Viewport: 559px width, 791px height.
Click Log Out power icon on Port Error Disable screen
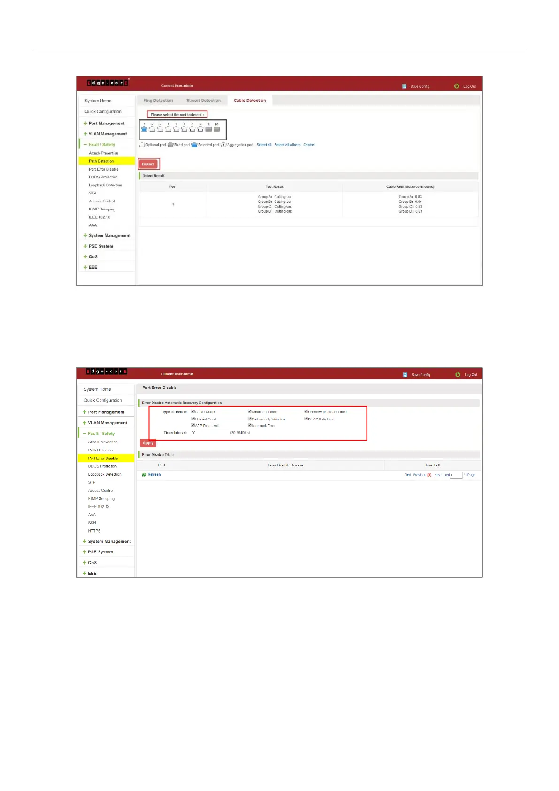(x=458, y=374)
